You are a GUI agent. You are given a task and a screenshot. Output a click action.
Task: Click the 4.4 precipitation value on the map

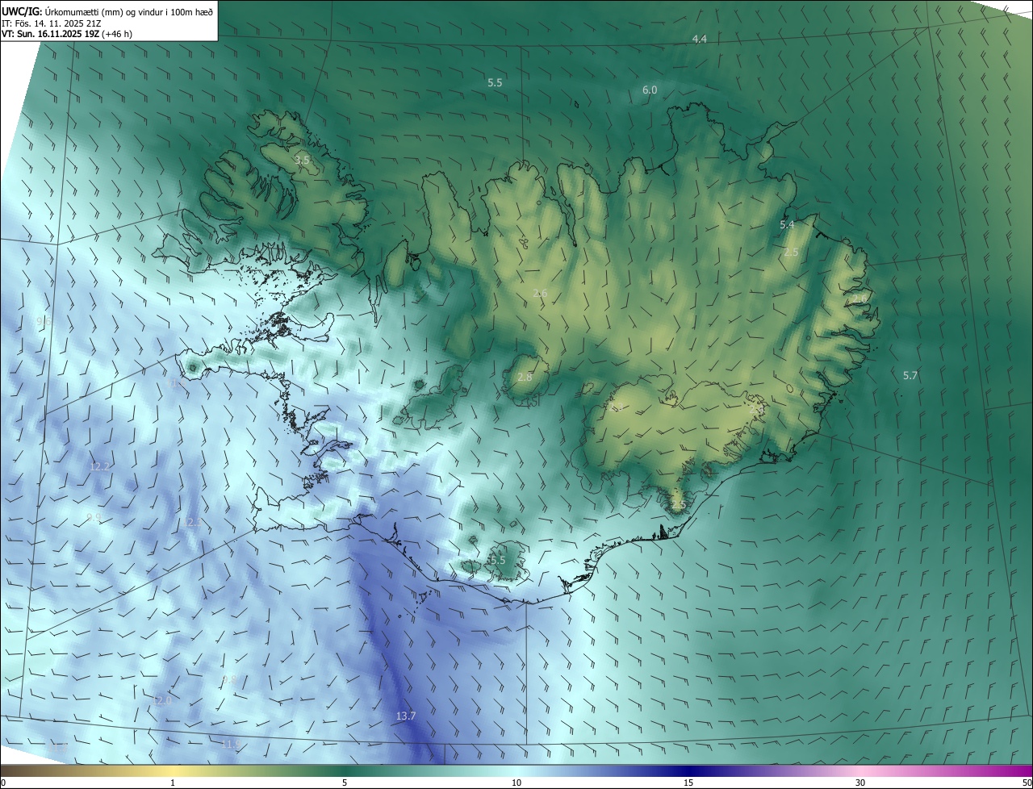point(700,40)
